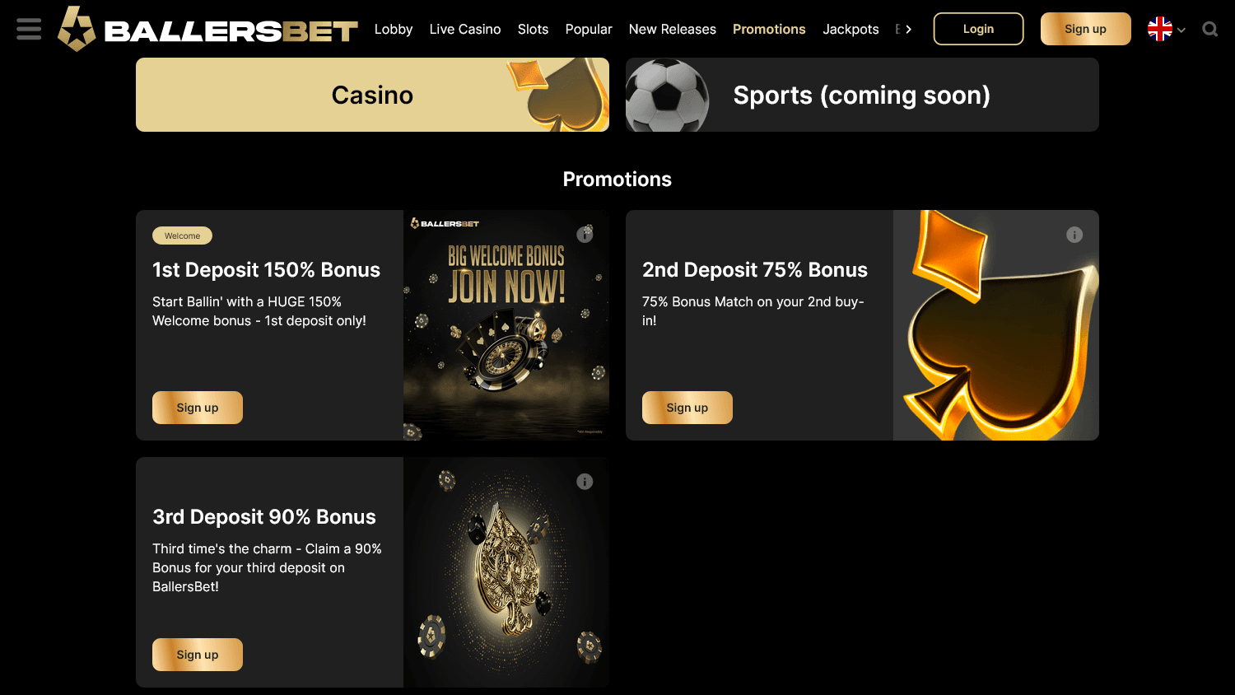Image resolution: width=1235 pixels, height=695 pixels.
Task: Switch to the Casino section tab
Action: pos(372,95)
